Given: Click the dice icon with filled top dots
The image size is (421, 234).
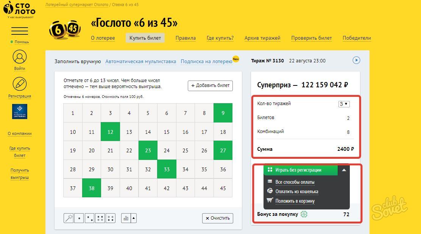Looking at the screenshot, I should [x=100, y=218].
